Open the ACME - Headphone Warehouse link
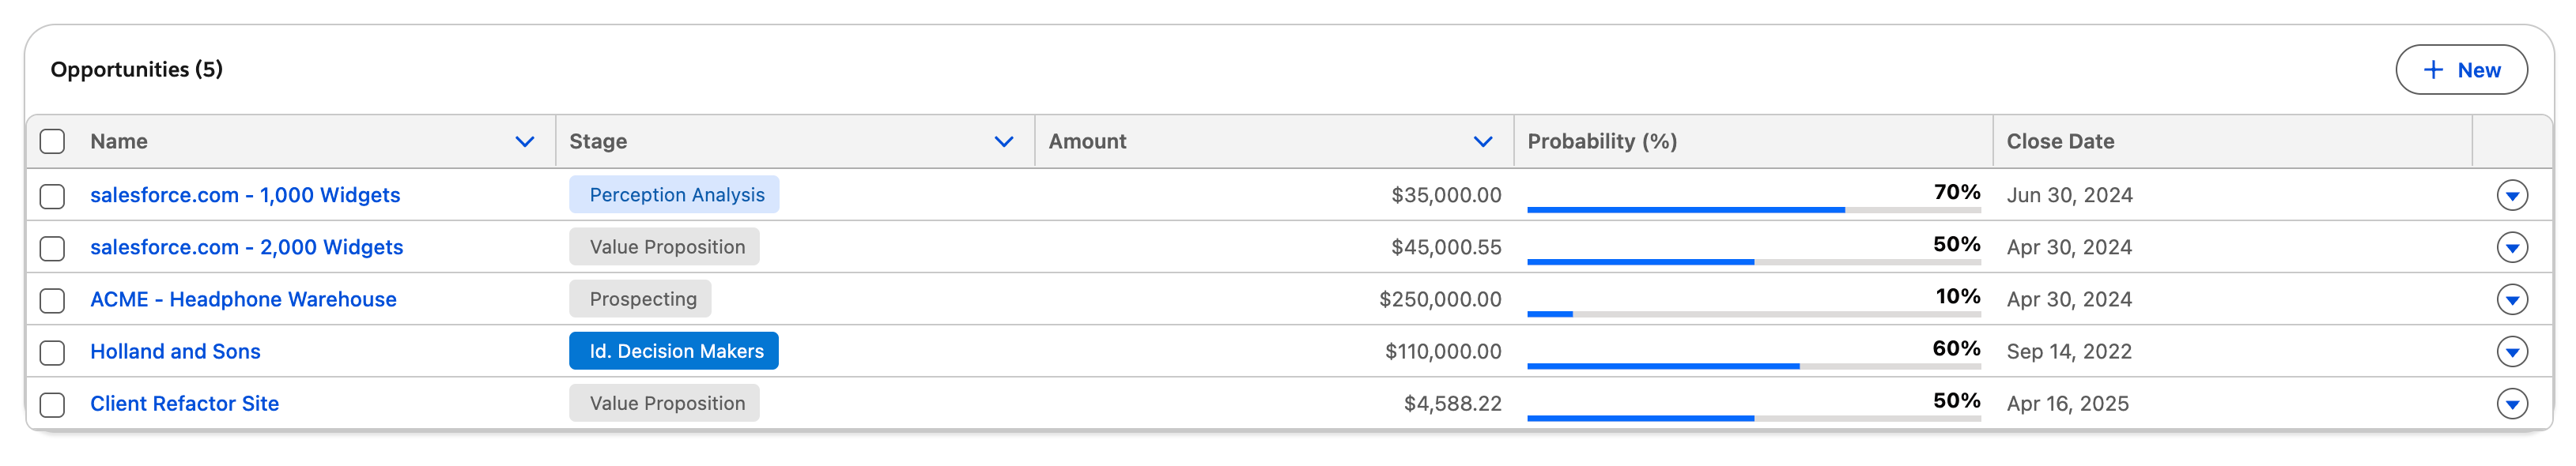This screenshot has height=466, width=2576. tap(243, 299)
